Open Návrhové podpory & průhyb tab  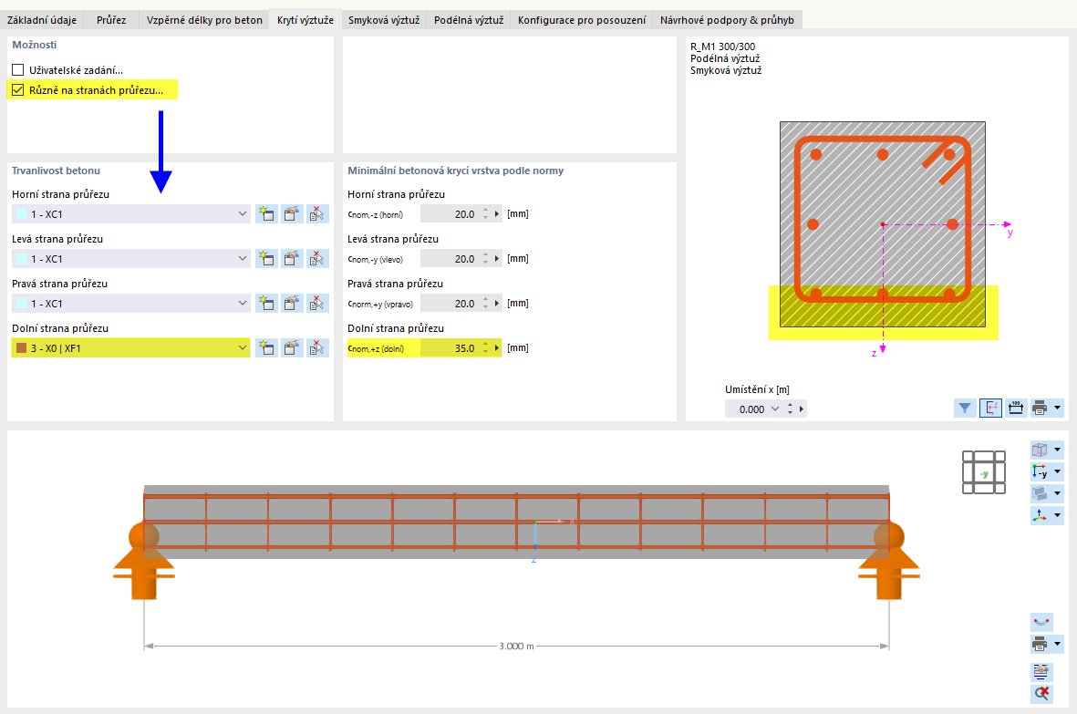(727, 20)
